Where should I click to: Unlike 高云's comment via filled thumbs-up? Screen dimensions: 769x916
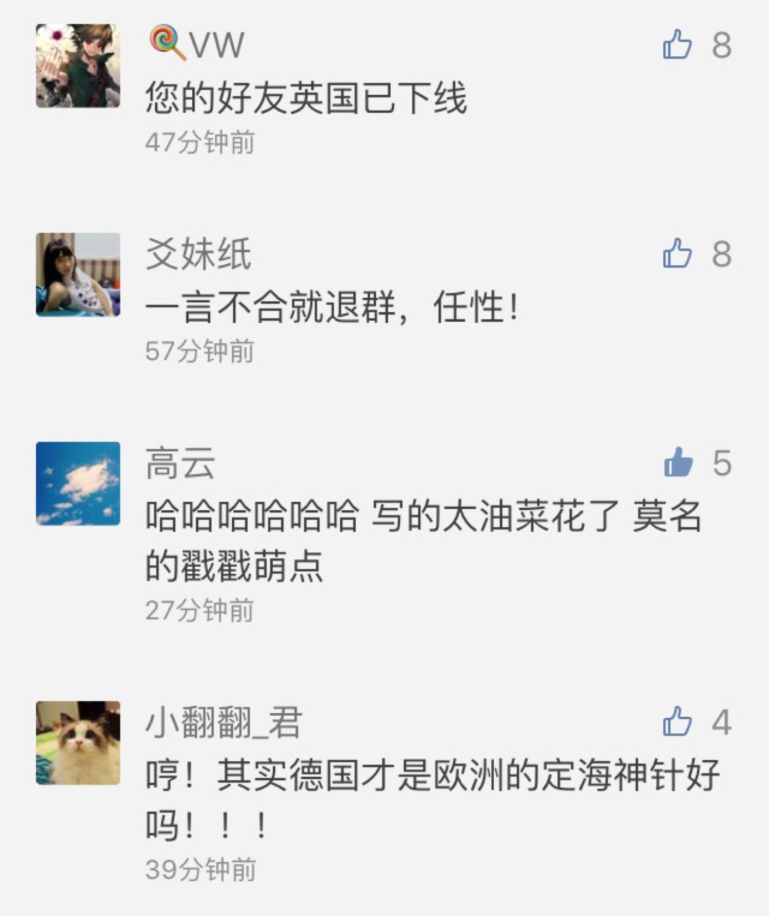pos(678,462)
